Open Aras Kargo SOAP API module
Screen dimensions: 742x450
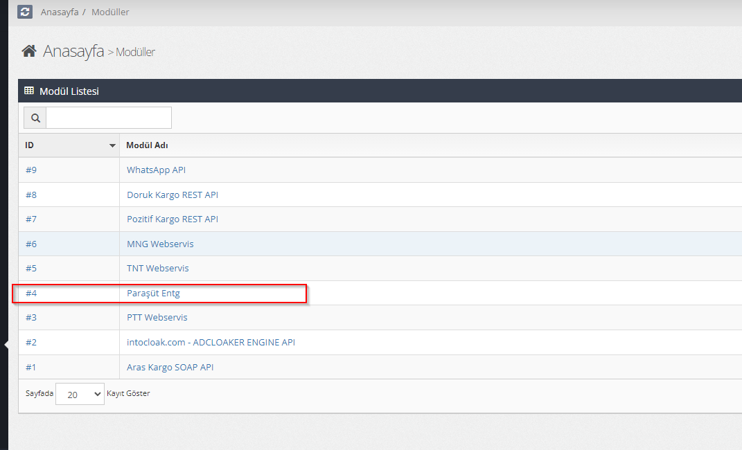(x=170, y=367)
